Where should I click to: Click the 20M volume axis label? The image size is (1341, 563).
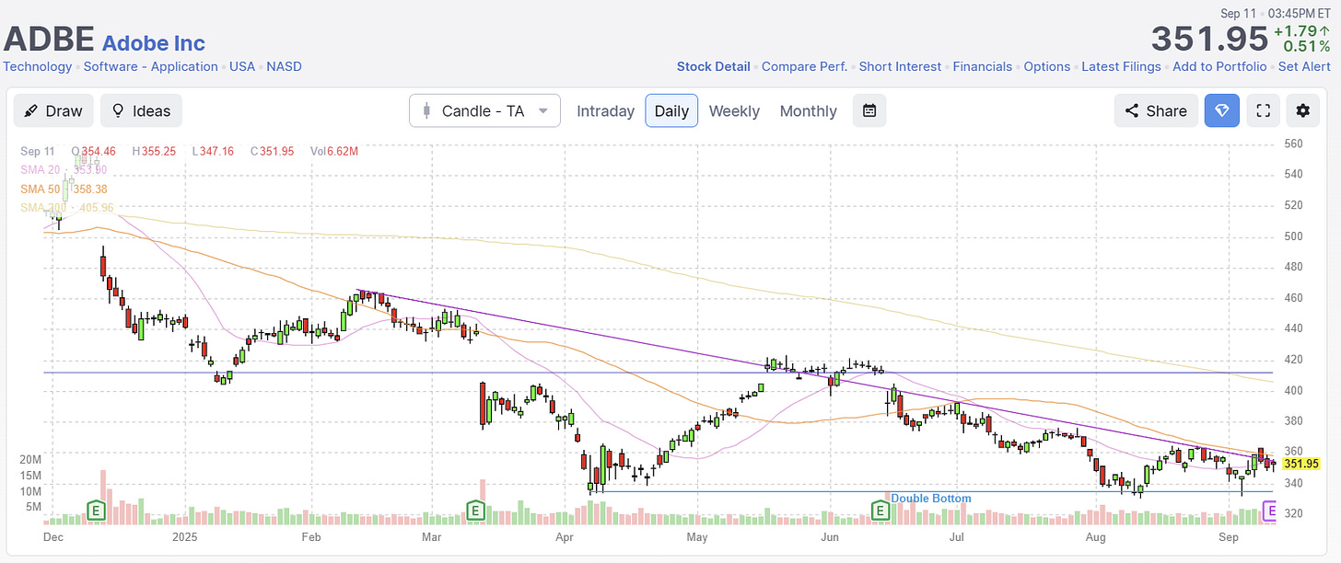click(x=31, y=459)
